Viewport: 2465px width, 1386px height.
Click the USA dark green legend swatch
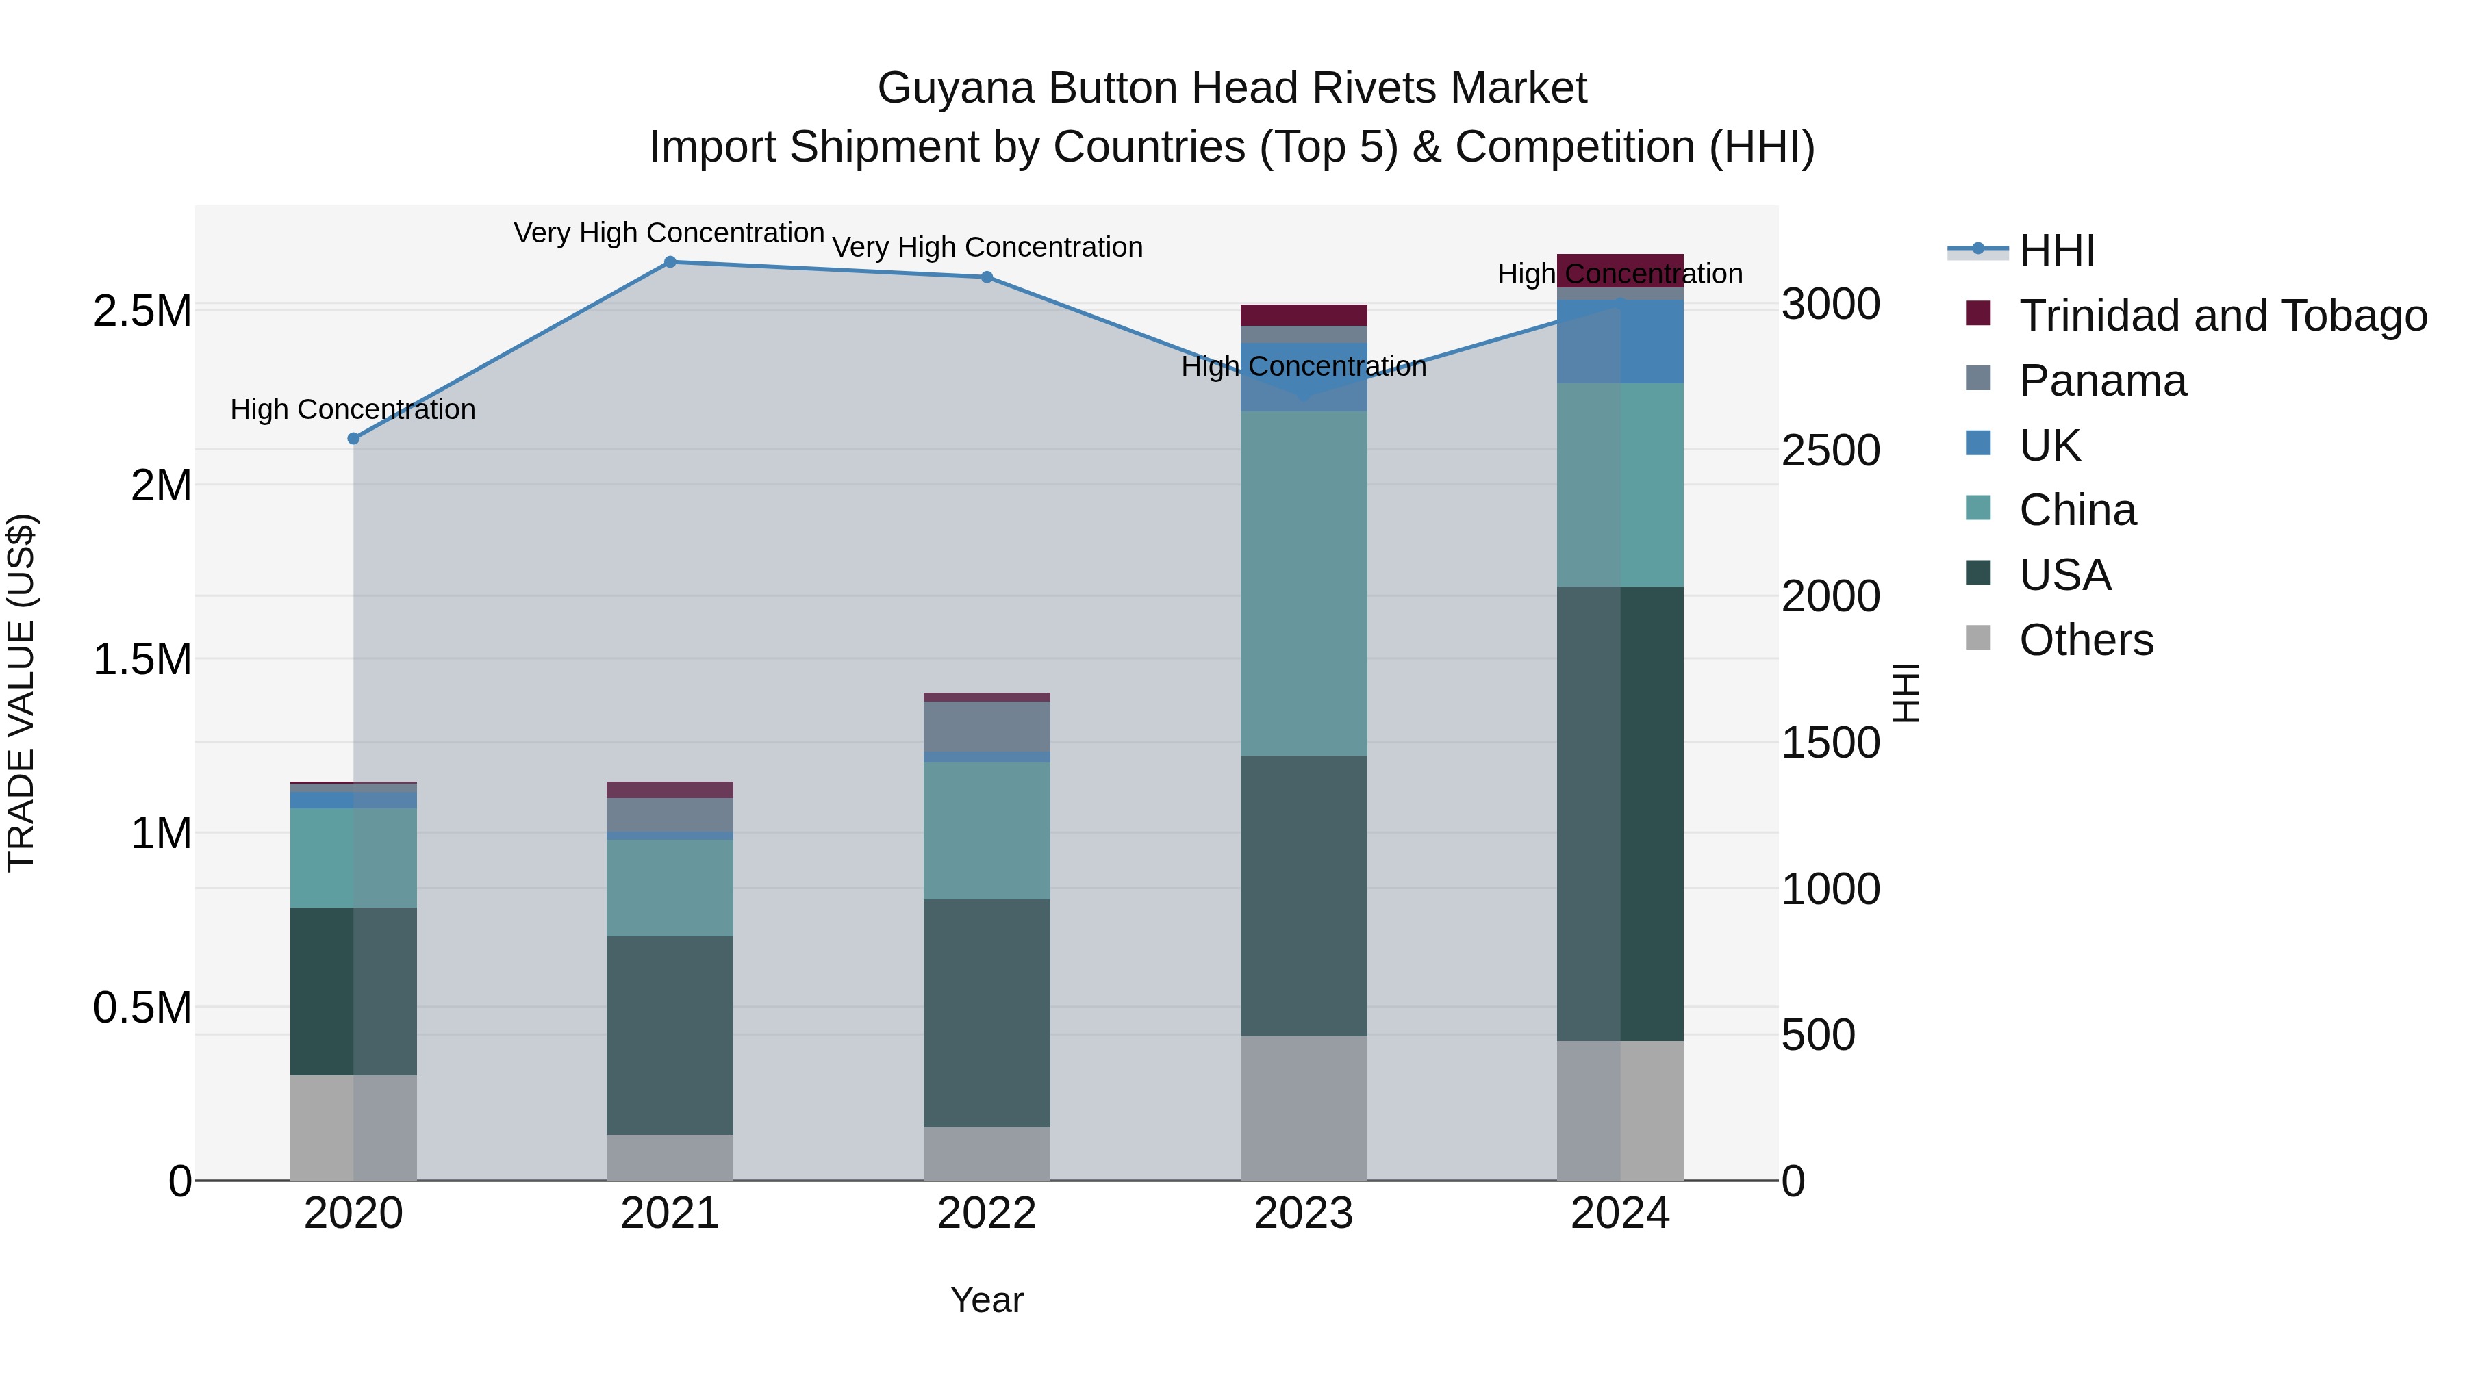[x=1978, y=572]
